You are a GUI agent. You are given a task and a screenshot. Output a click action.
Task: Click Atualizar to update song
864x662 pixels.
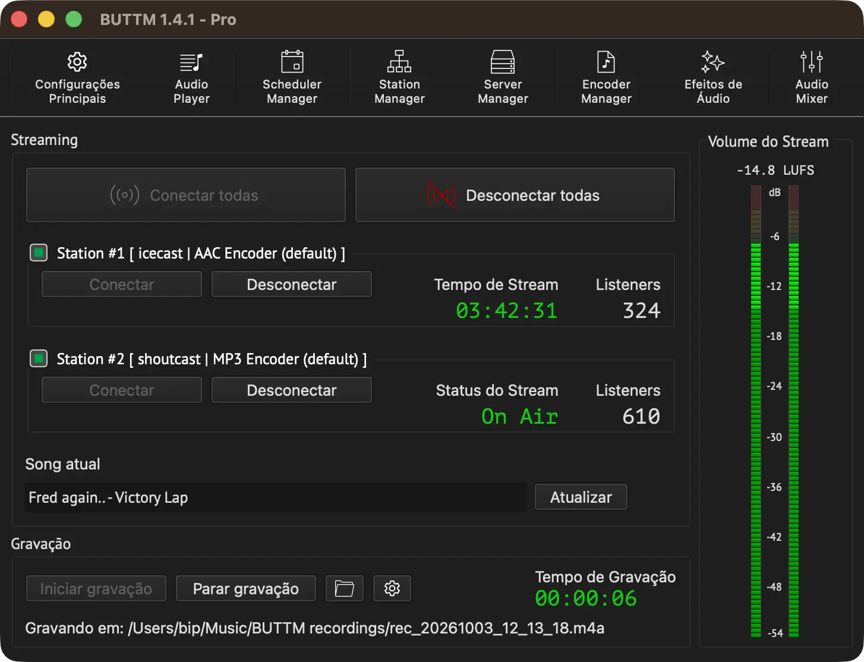pos(581,497)
